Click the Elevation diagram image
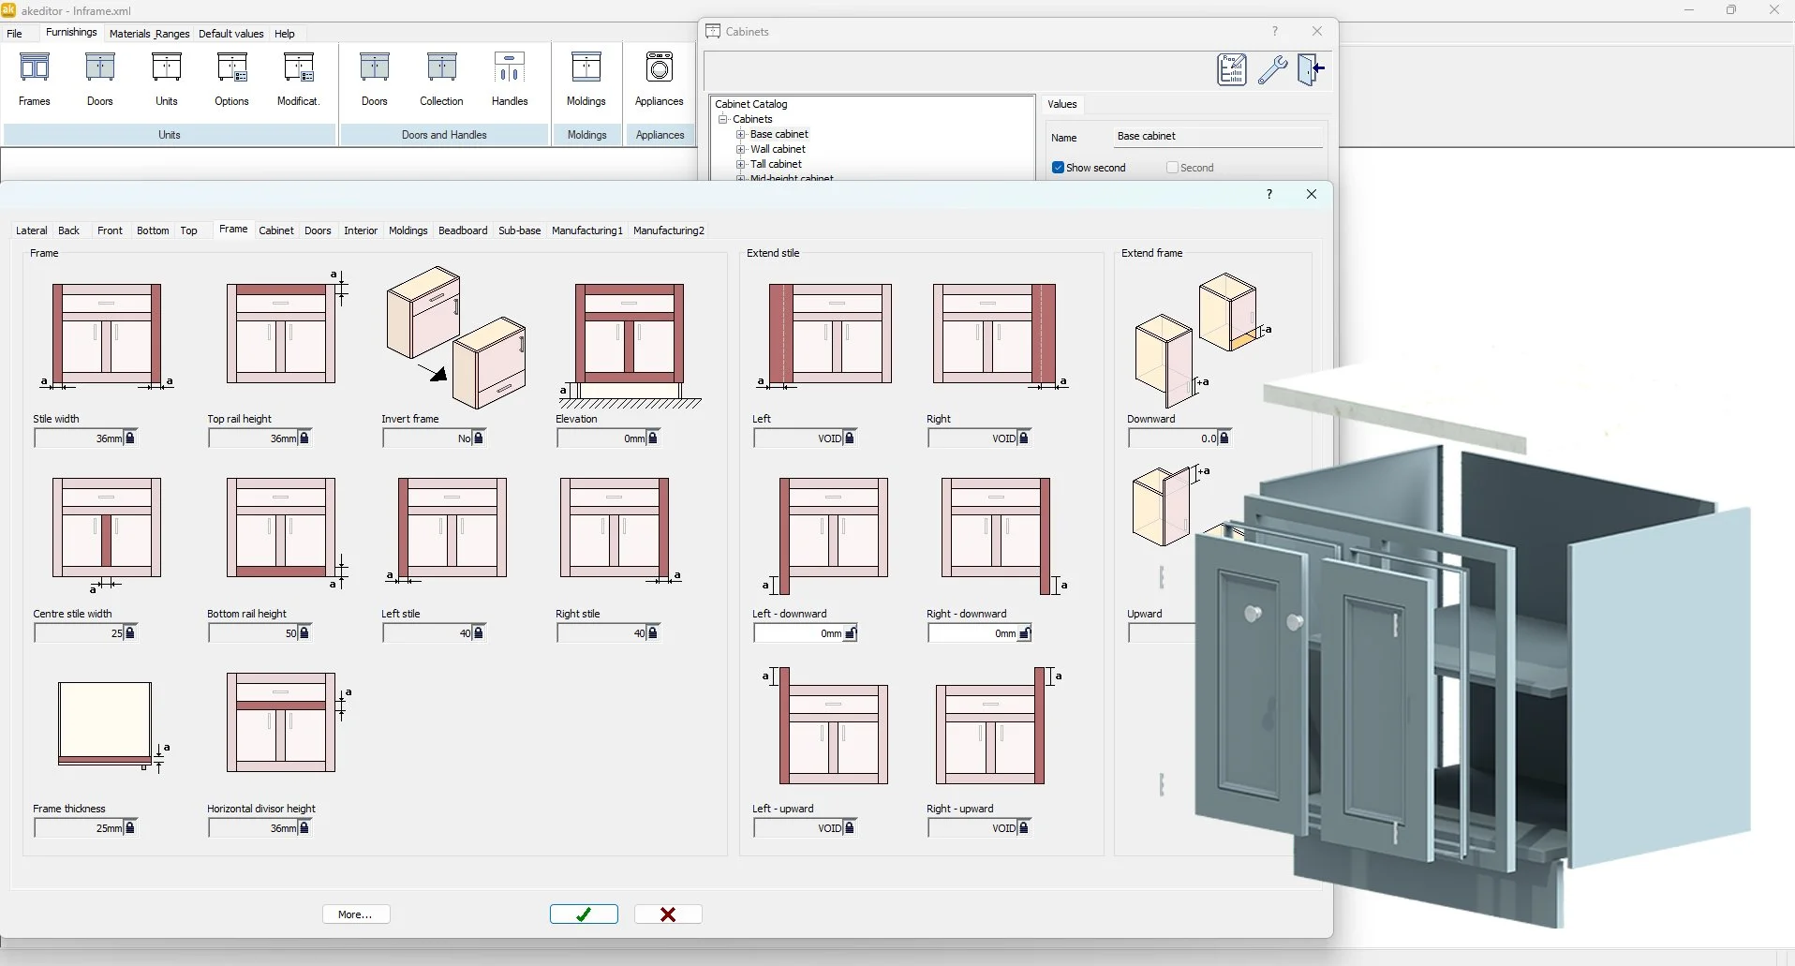 (630, 345)
